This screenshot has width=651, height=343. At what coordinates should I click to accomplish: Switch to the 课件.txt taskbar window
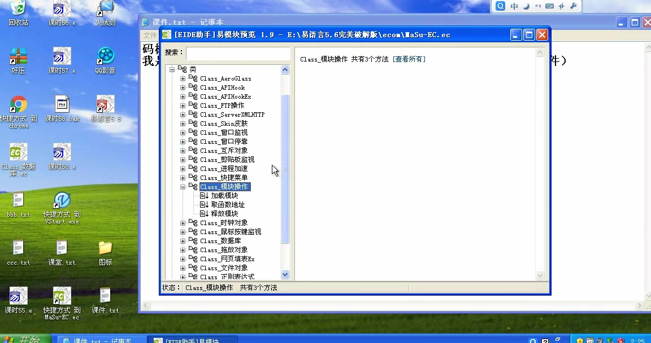[102, 340]
